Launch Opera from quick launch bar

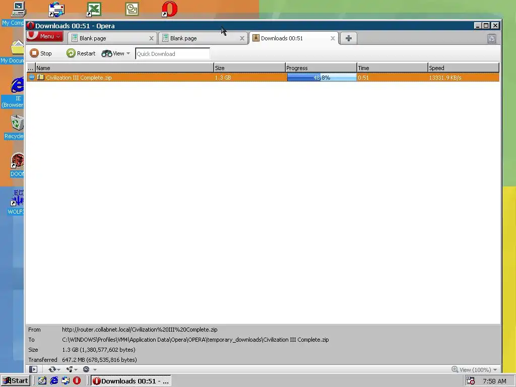click(x=77, y=381)
